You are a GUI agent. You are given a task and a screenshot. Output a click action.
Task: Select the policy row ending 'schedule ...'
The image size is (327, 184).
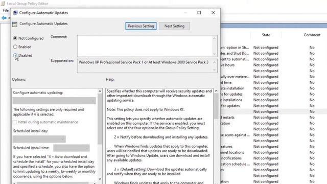pyautogui.click(x=274, y=164)
